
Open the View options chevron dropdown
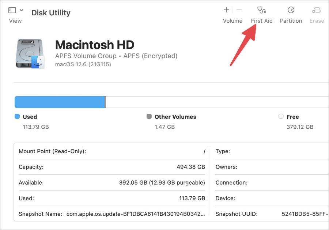pyautogui.click(x=22, y=10)
